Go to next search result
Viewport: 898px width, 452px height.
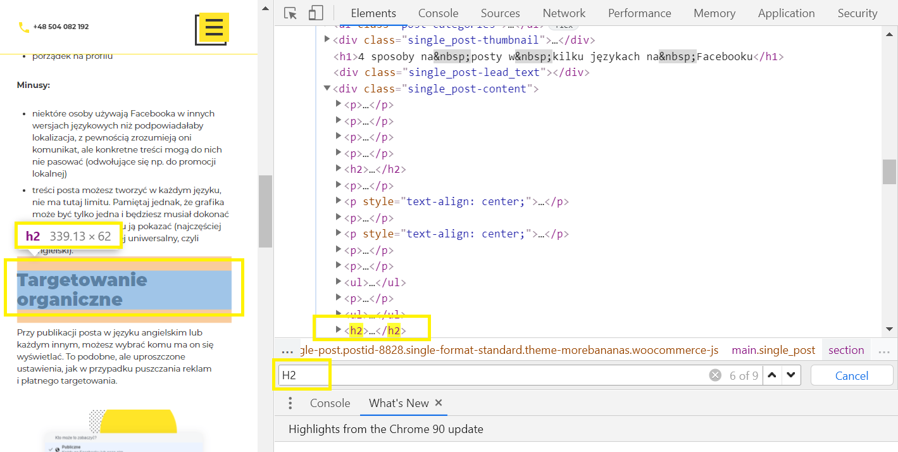790,375
